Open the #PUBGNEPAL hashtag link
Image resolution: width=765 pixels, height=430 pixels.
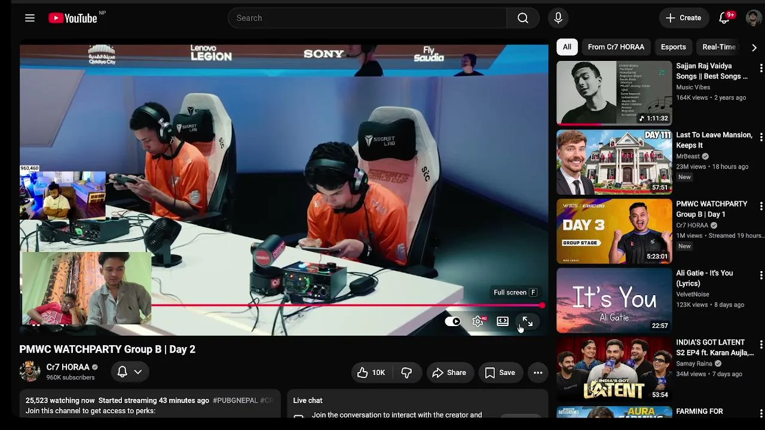(x=235, y=401)
